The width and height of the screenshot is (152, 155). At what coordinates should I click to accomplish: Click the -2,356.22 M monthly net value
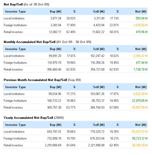(140, 56)
